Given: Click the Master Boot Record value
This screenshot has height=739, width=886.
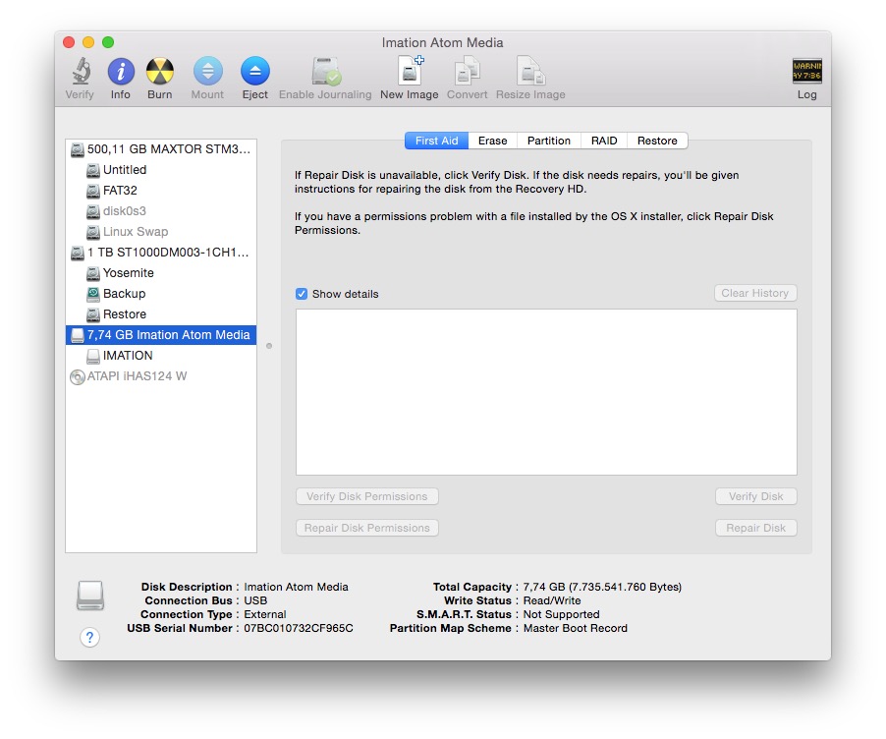Looking at the screenshot, I should click(x=576, y=628).
